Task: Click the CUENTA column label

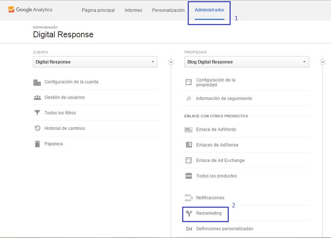Action: (x=40, y=52)
